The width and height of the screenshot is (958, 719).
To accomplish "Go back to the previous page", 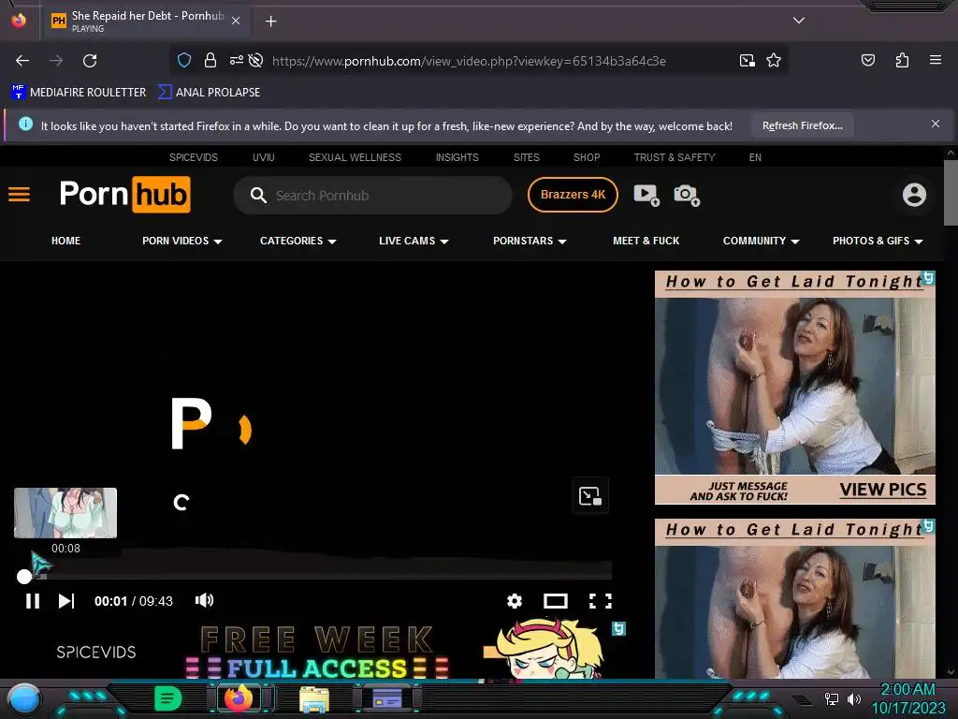I will coord(22,61).
